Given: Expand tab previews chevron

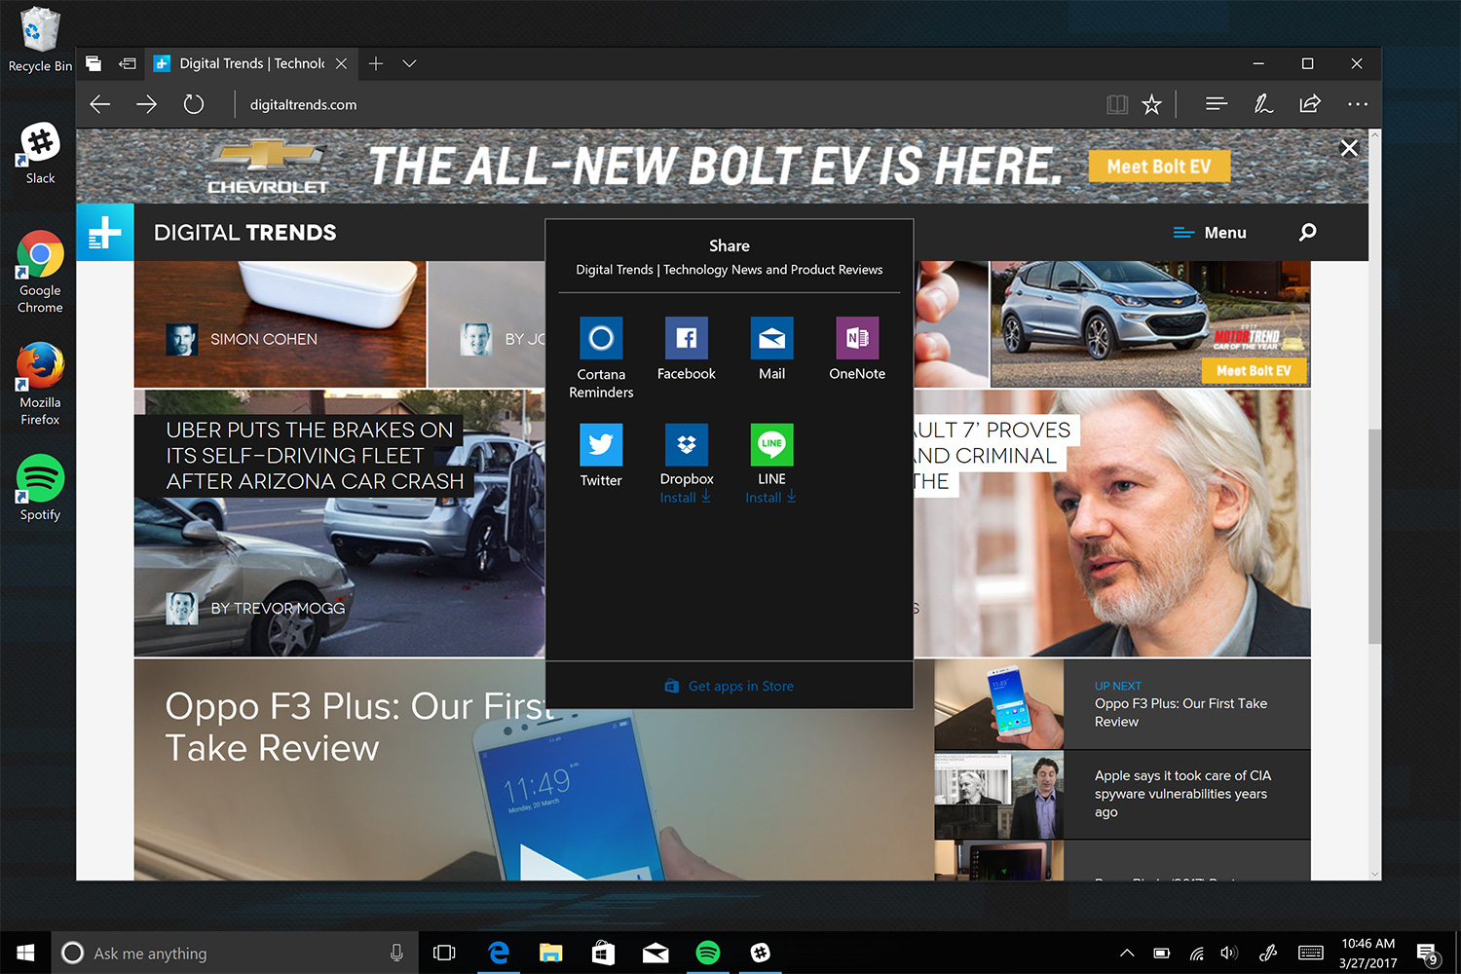Looking at the screenshot, I should [x=409, y=63].
